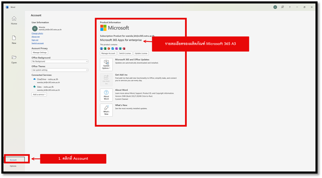Open the Home page in sidebar

coord(14,20)
